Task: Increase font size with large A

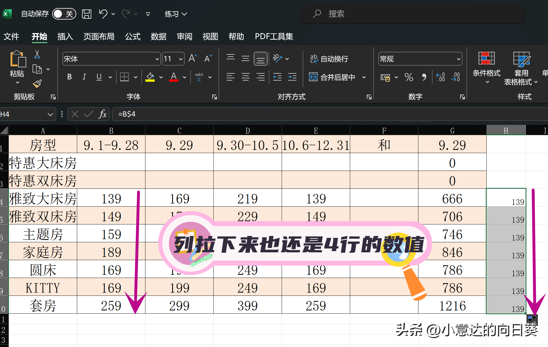Action: 193,58
